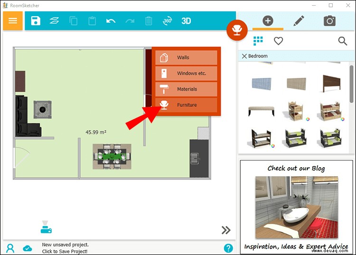Pick the blue tiled headboard thumbnail
356x255 pixels.
262,84
